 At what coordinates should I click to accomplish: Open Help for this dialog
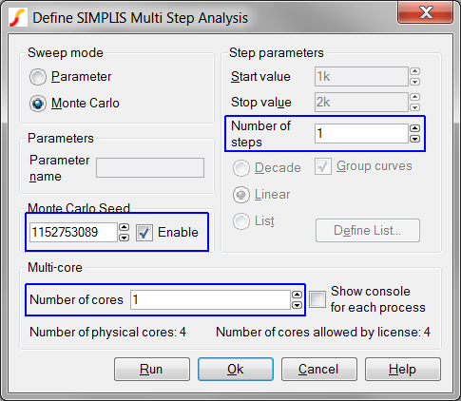pyautogui.click(x=403, y=369)
